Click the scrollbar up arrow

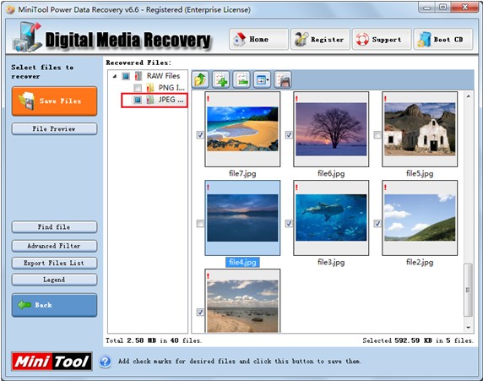click(468, 96)
